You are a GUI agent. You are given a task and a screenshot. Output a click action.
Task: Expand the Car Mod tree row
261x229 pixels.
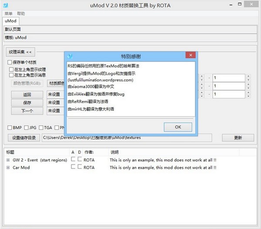point(8,168)
